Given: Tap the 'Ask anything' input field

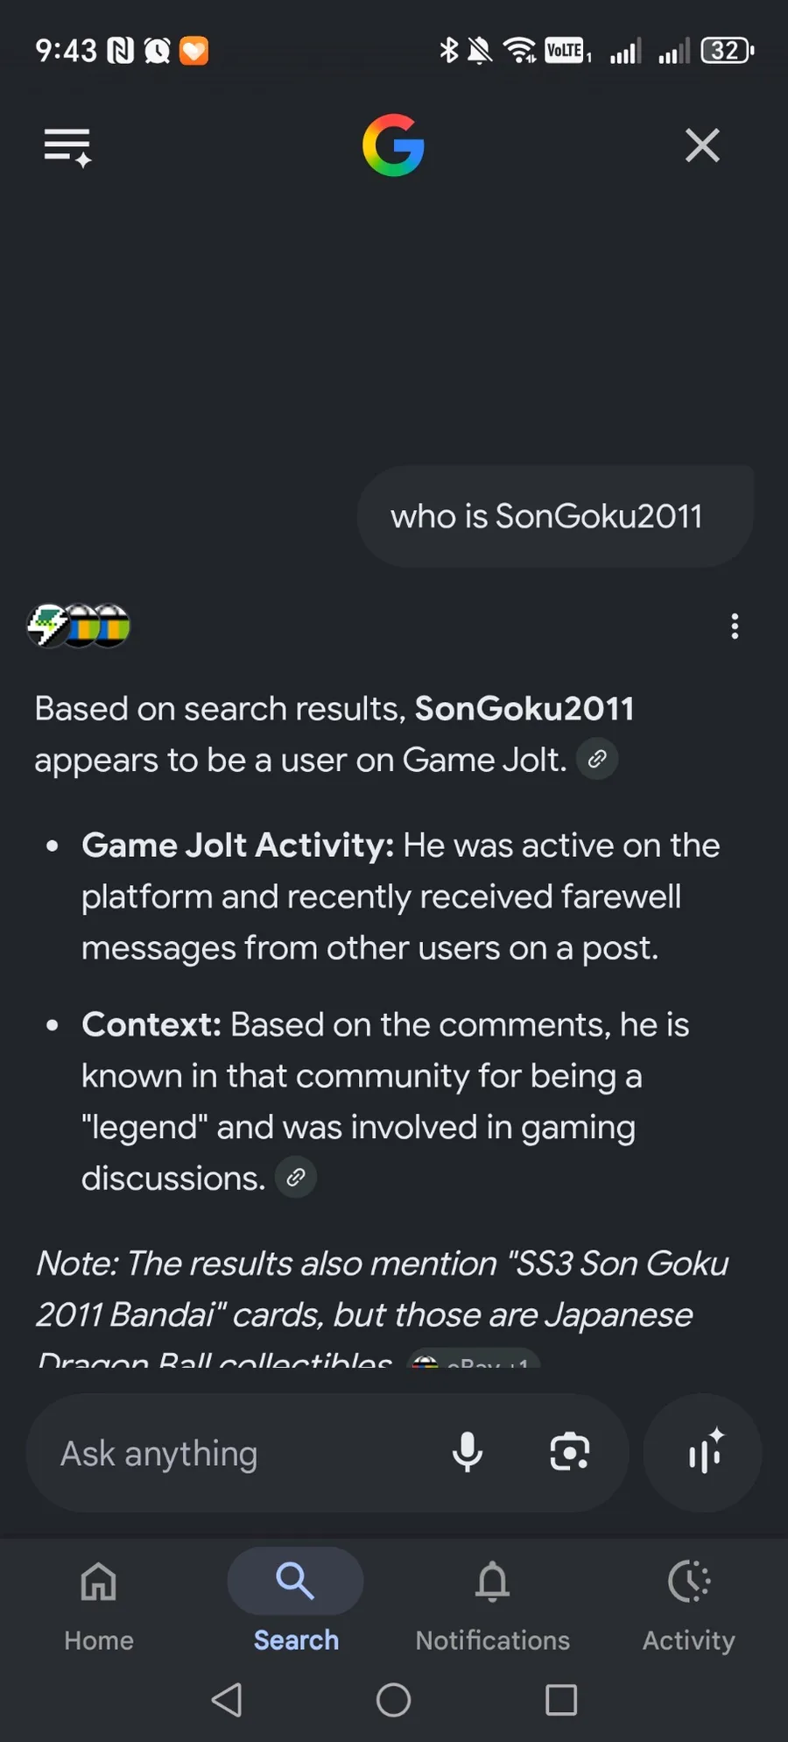Looking at the screenshot, I should pyautogui.click(x=236, y=1454).
